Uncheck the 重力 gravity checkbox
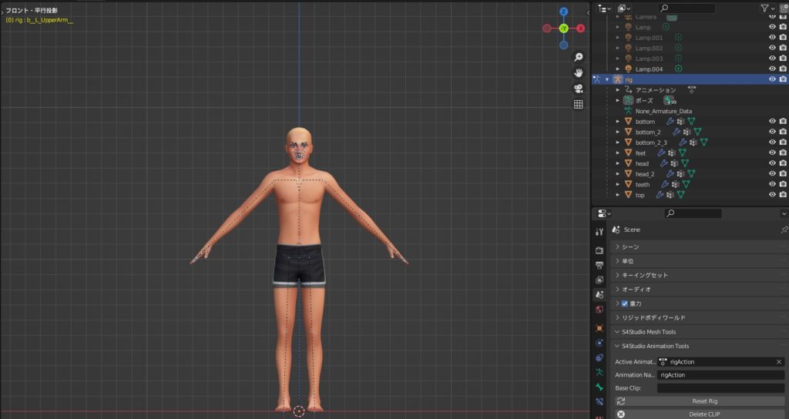This screenshot has width=789, height=419. pyautogui.click(x=625, y=303)
